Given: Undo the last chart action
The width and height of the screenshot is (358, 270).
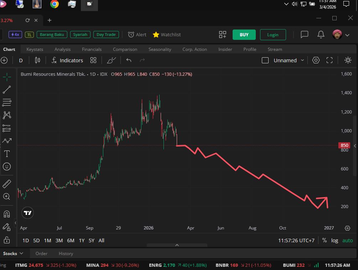Looking at the screenshot, I should [x=129, y=60].
